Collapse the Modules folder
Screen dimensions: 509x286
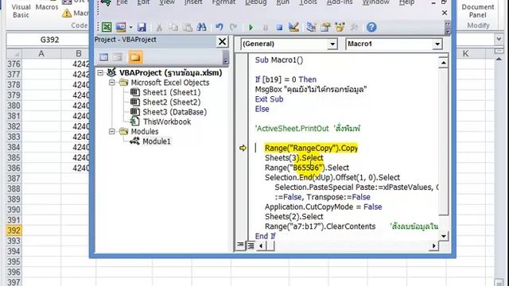pyautogui.click(x=112, y=131)
